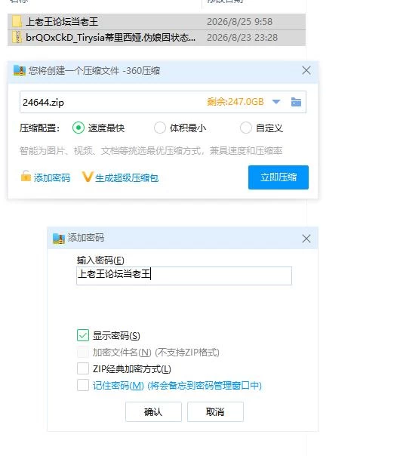Select the brQOxCkD_Tirysia zip file row
397x456 pixels.
[156, 38]
